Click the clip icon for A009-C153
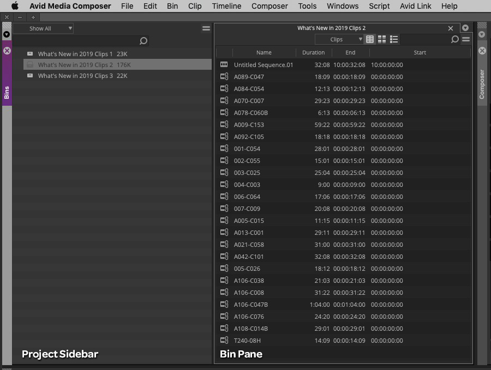Image resolution: width=491 pixels, height=370 pixels. point(224,124)
